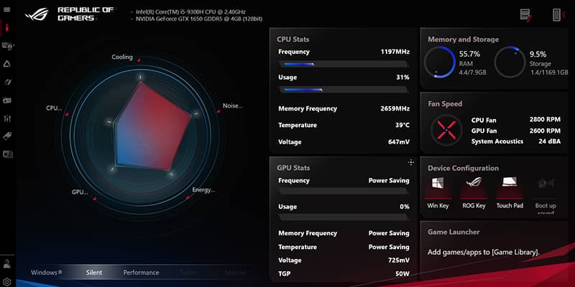Click the CPU Usage progress bar
Viewport: 575px width, 287px height.
[x=343, y=90]
